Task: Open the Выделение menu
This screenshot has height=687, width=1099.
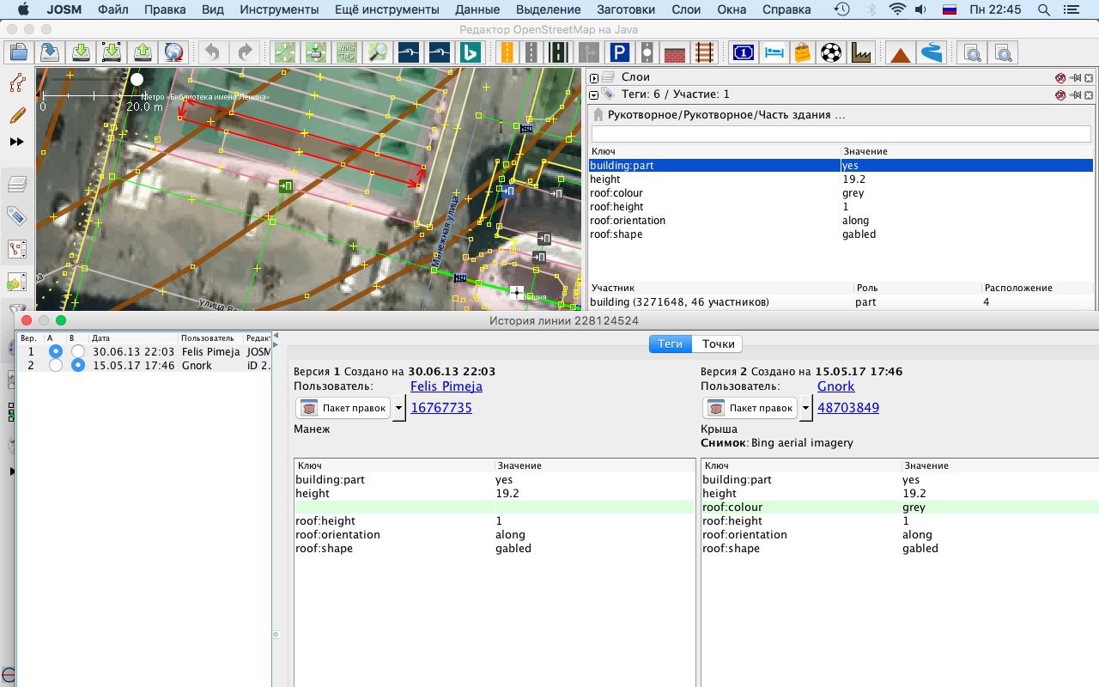Action: [549, 9]
